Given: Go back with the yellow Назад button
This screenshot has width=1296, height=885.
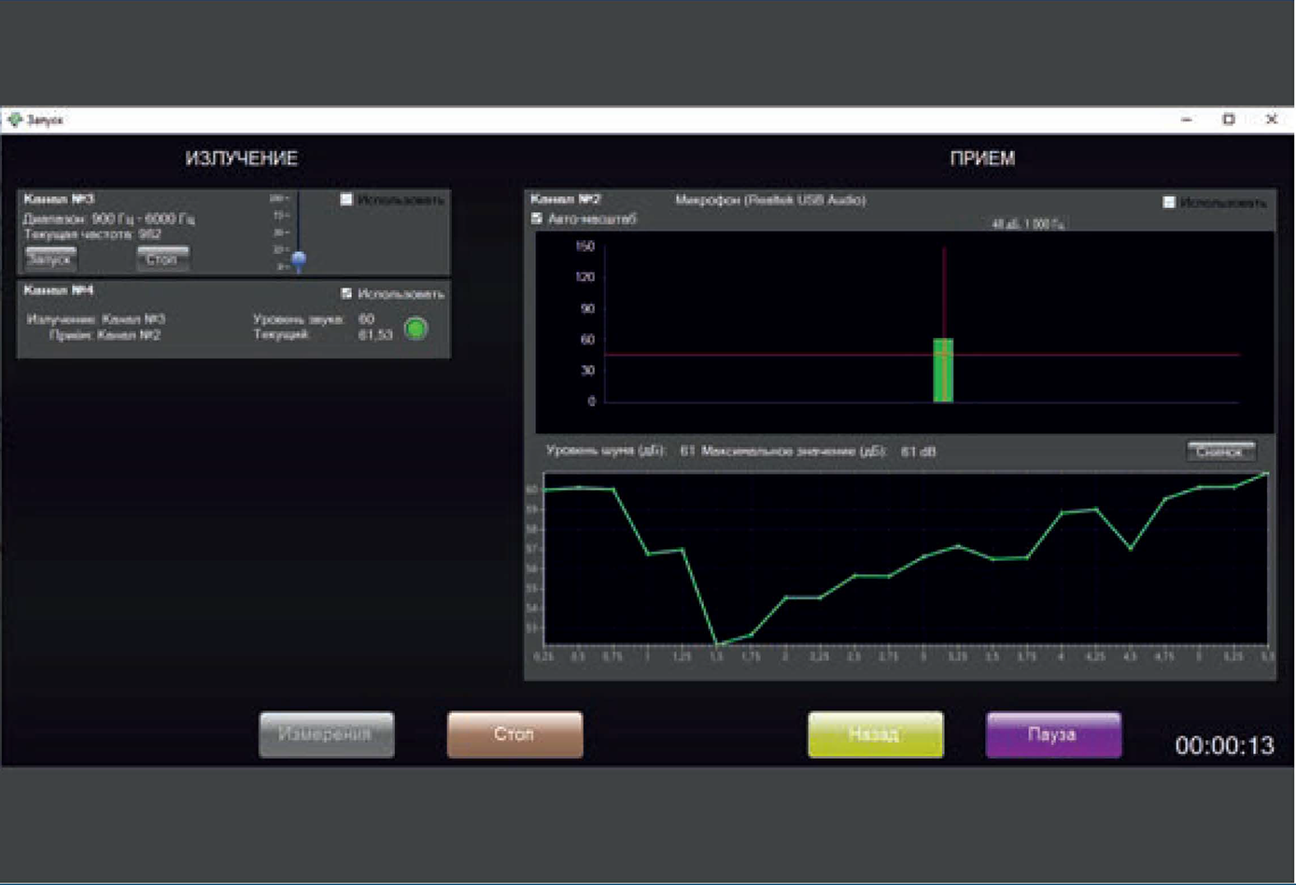Looking at the screenshot, I should point(875,735).
